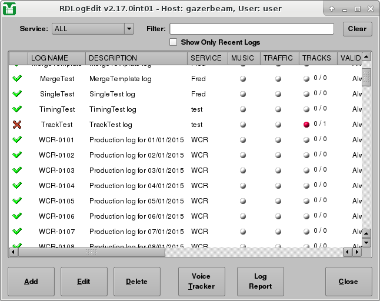Click the red tracks indicator for TrackTest
Image resolution: width=380 pixels, height=301 pixels.
click(x=306, y=125)
